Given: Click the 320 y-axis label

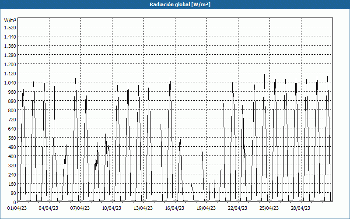Looking at the screenshot, I should 12,166.
